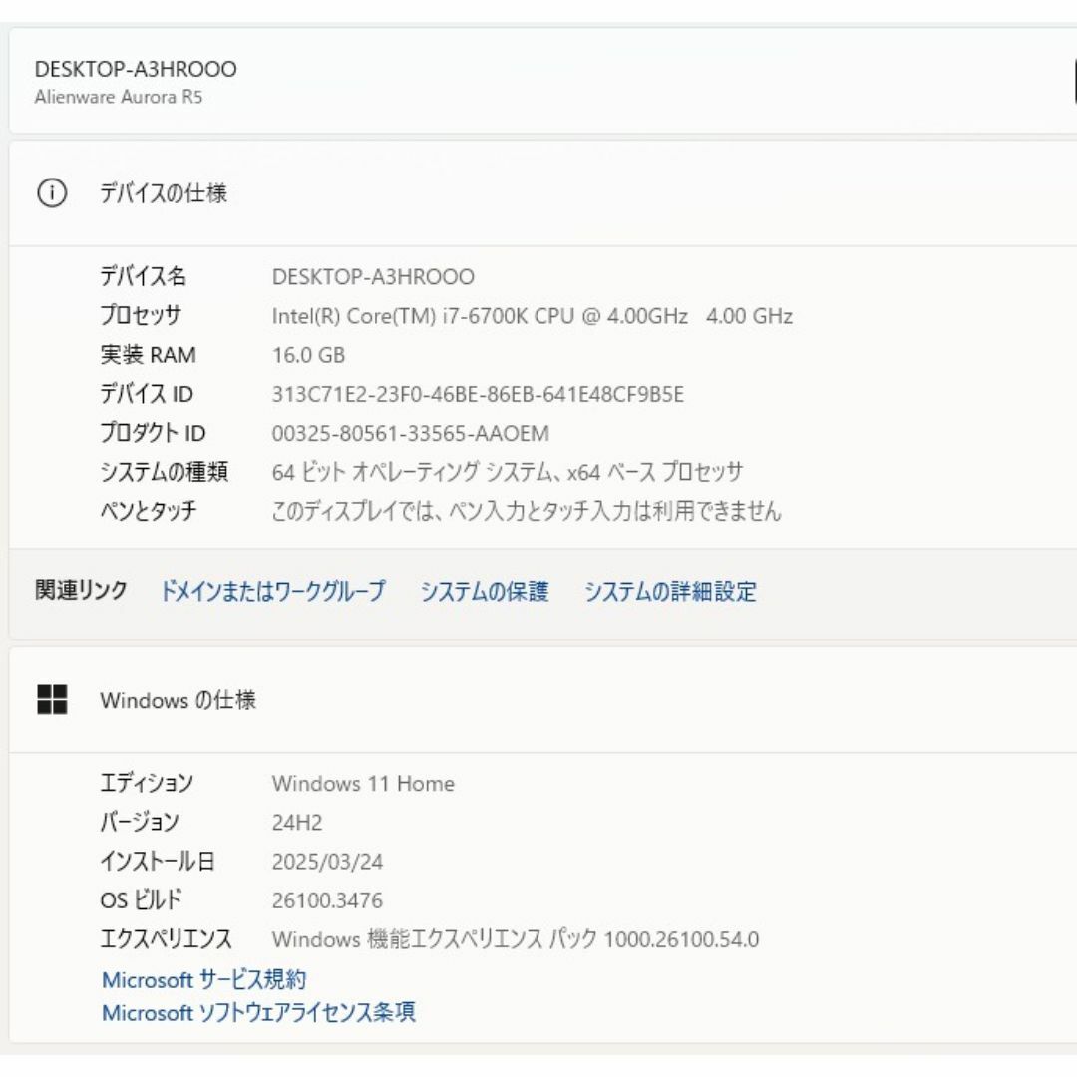Click the install date 2025/03/24
The image size is (1077, 1077).
[328, 862]
